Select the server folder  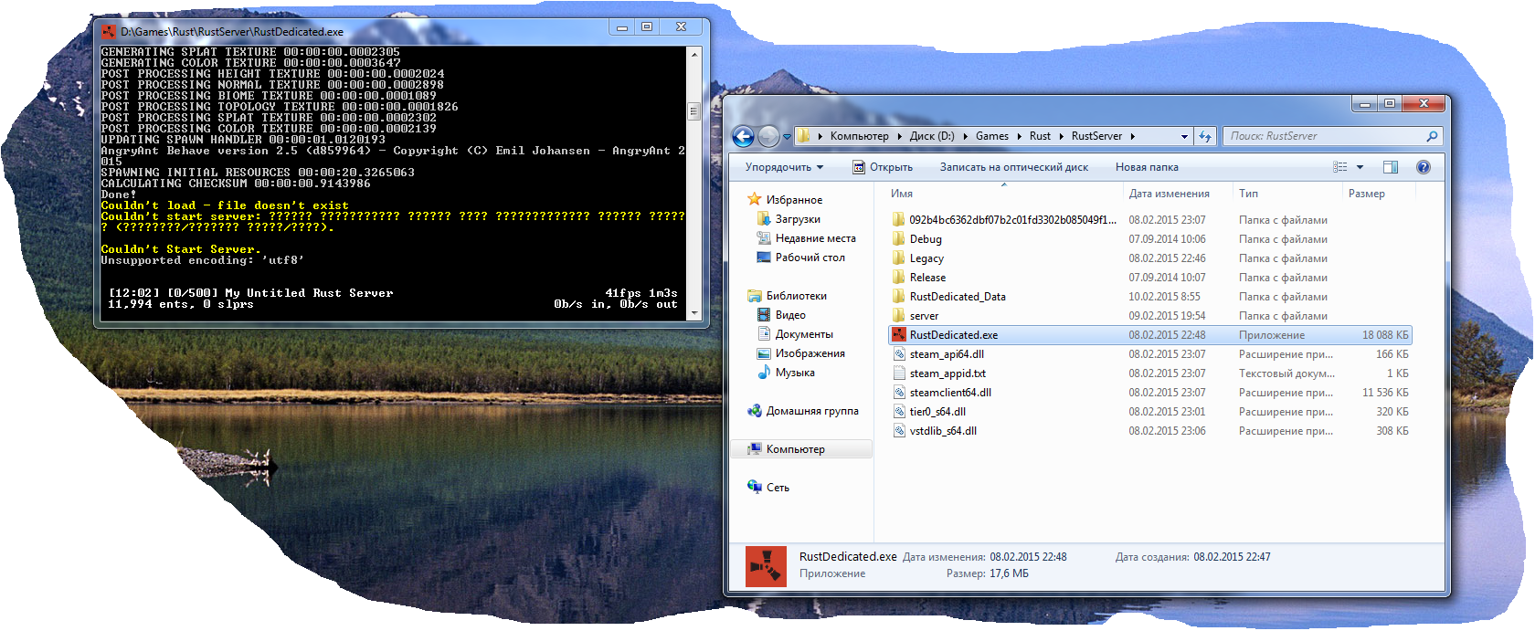(1151, 316)
